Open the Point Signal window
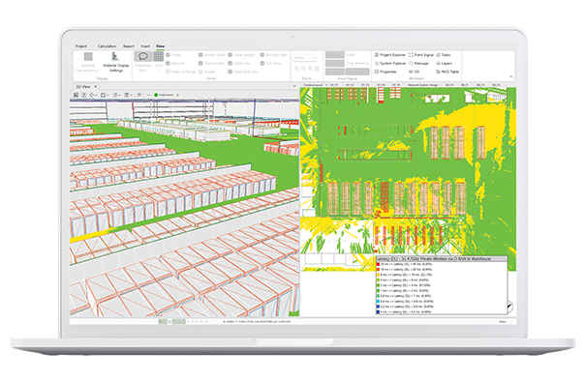 point(421,55)
